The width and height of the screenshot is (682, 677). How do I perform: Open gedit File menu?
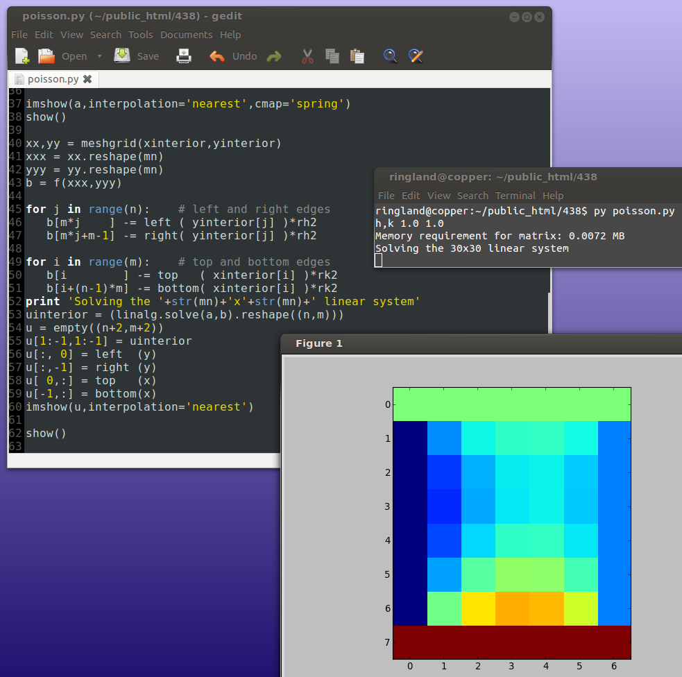click(19, 35)
